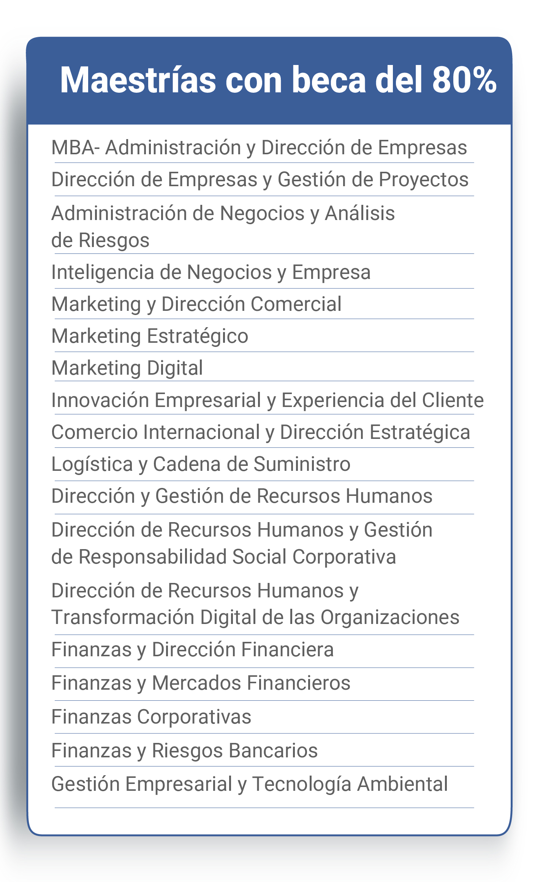Open the Marketing Digital program

tap(127, 368)
